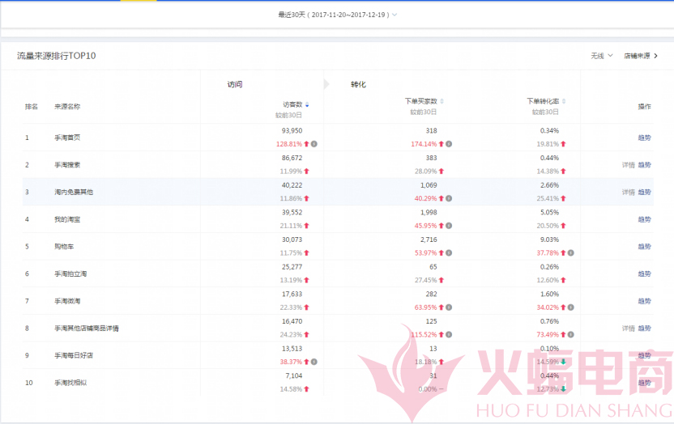Select the 我的淘宝 source name
This screenshot has height=424, width=674.
[x=67, y=219]
